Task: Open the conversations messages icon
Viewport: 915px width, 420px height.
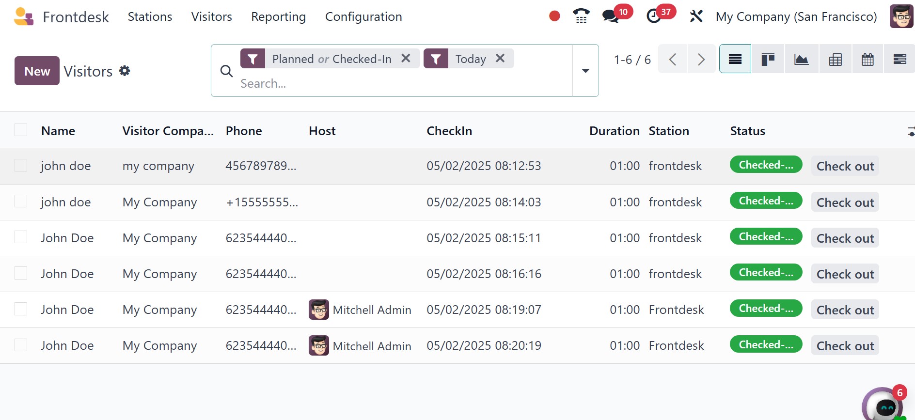Action: coord(610,16)
